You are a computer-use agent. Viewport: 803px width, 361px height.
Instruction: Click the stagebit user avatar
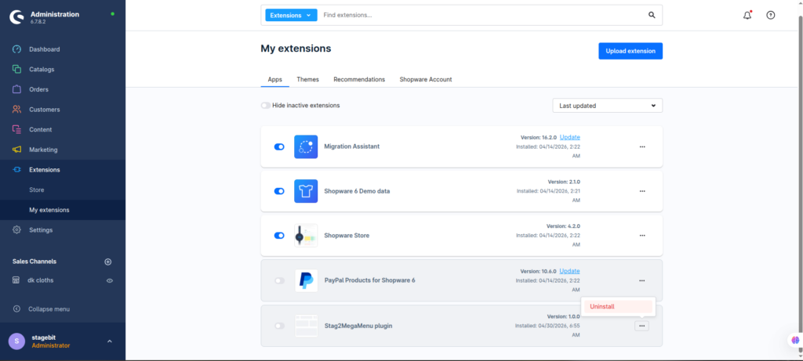click(17, 341)
